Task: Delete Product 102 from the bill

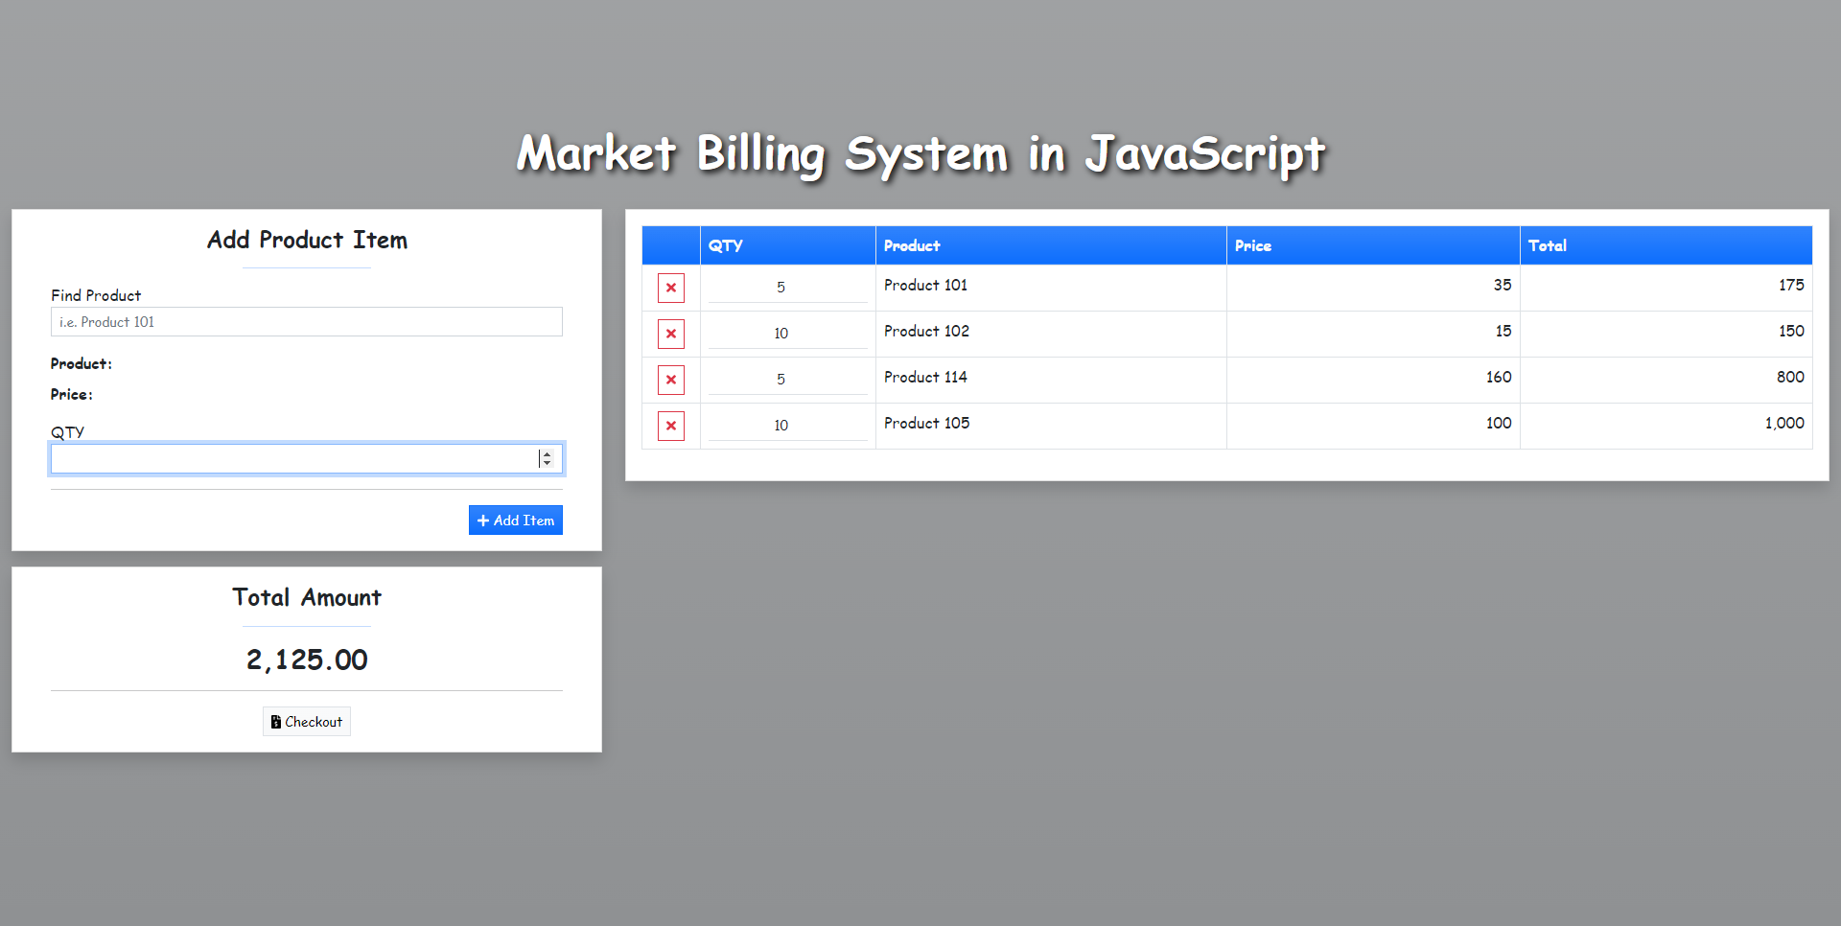Action: (670, 334)
